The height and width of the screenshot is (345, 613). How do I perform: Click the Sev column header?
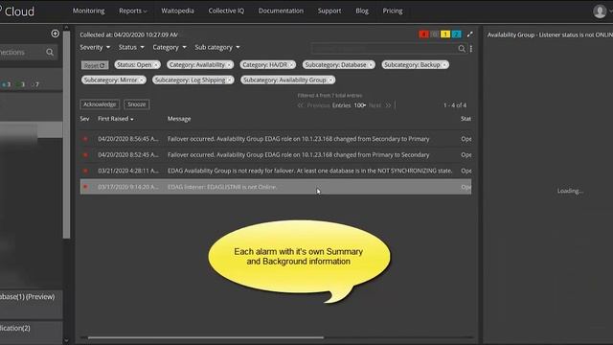pos(84,119)
